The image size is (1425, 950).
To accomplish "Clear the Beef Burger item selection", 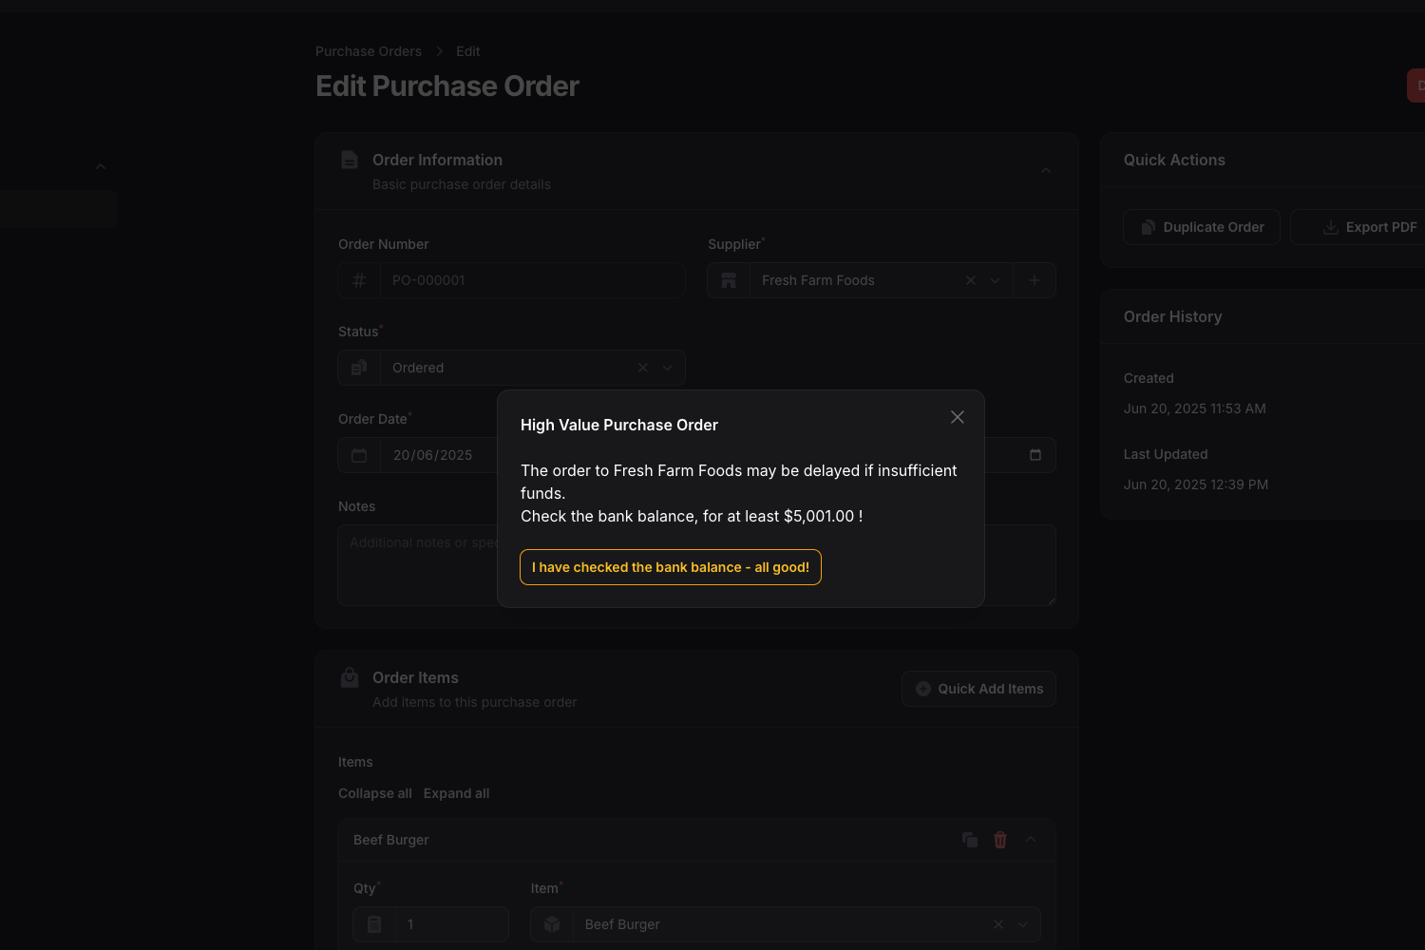I will tap(997, 923).
